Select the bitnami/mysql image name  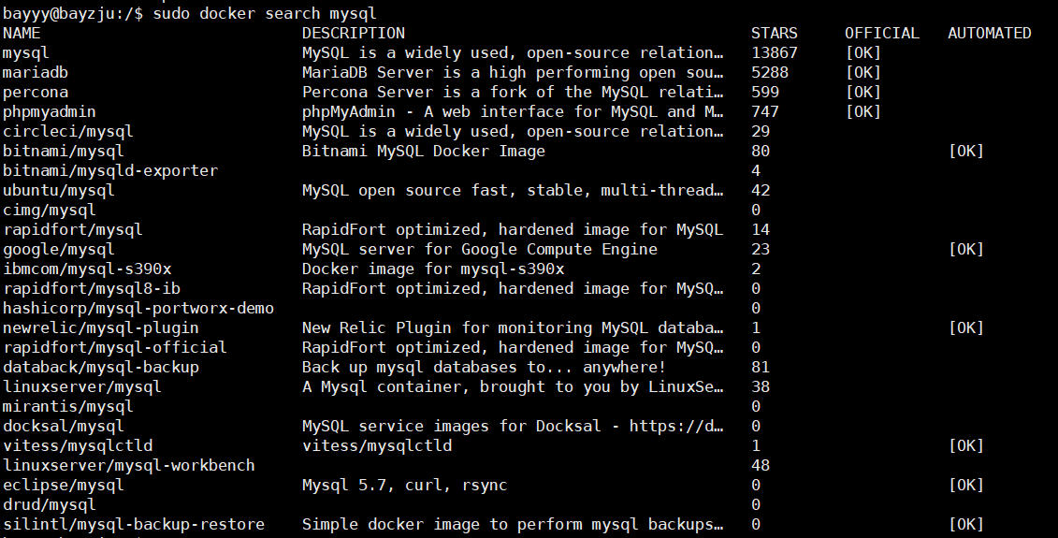pyautogui.click(x=64, y=152)
